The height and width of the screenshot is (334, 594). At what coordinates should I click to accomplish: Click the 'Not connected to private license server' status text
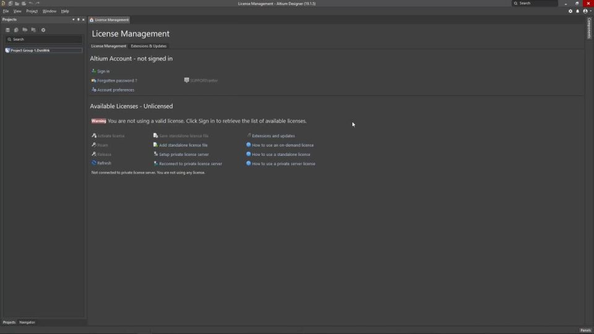[148, 173]
